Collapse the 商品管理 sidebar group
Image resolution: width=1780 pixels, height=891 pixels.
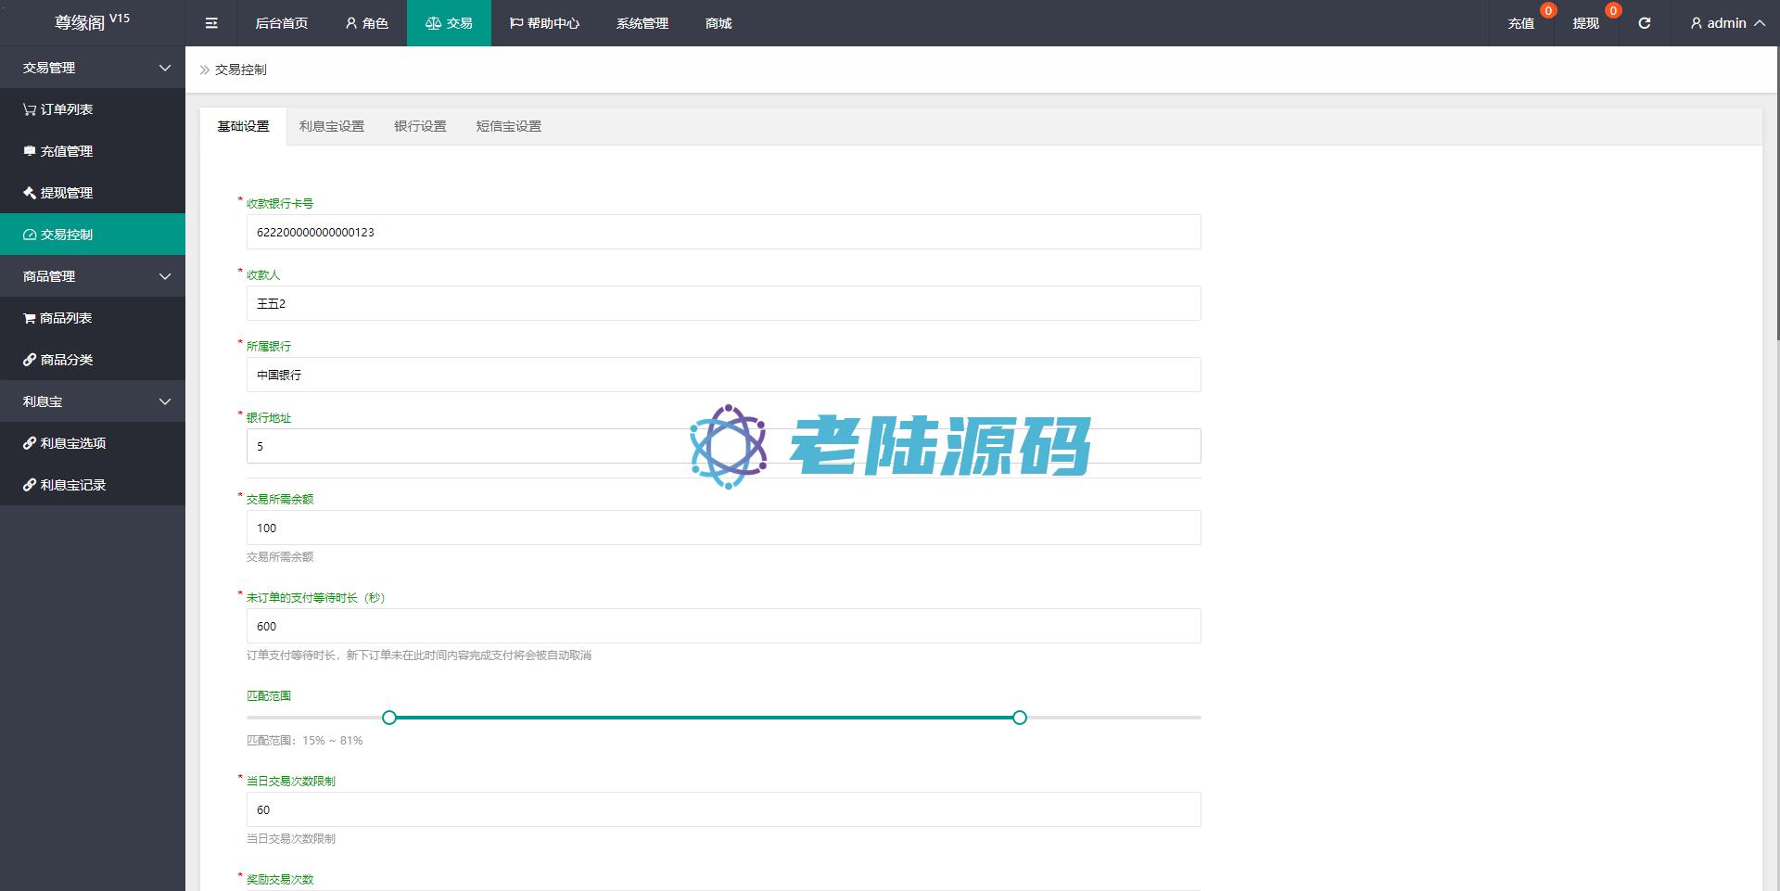click(x=93, y=276)
